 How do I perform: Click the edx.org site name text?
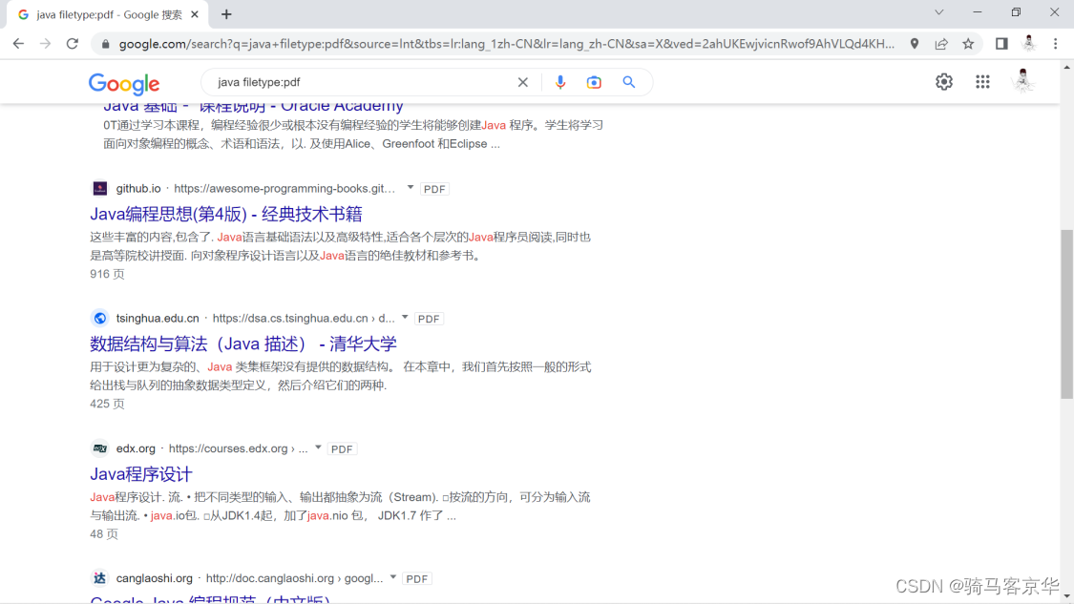tap(136, 448)
